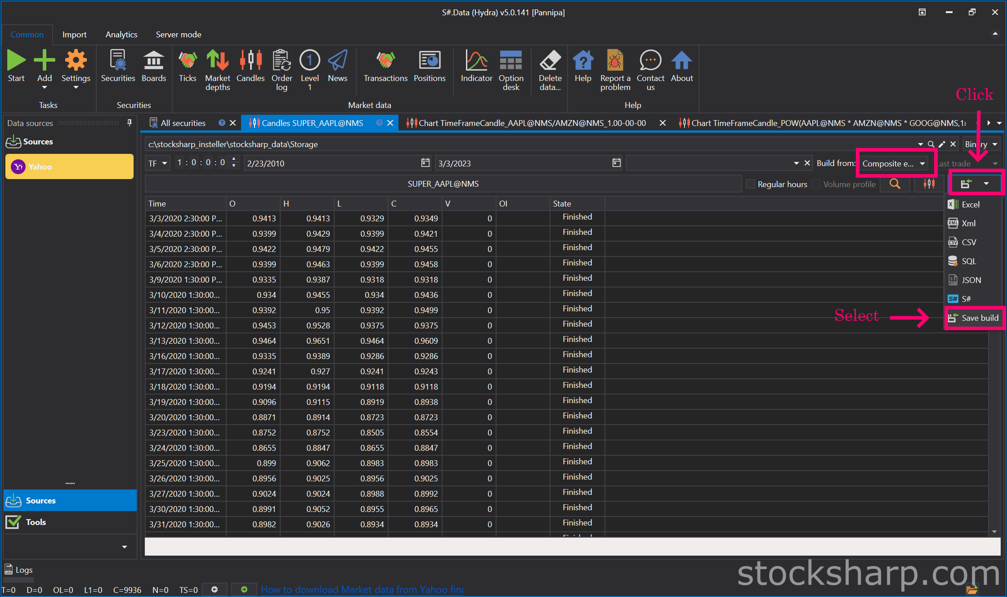Switch to the Analytics ribbon tab
Screen dimensions: 1007x597
point(121,35)
